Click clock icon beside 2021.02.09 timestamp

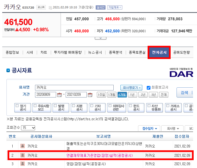(51, 8)
